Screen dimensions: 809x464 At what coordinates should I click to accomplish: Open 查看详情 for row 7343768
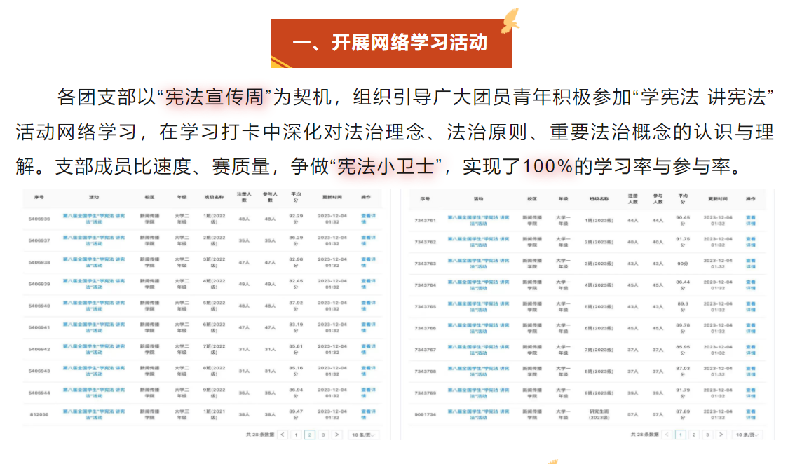click(x=751, y=371)
